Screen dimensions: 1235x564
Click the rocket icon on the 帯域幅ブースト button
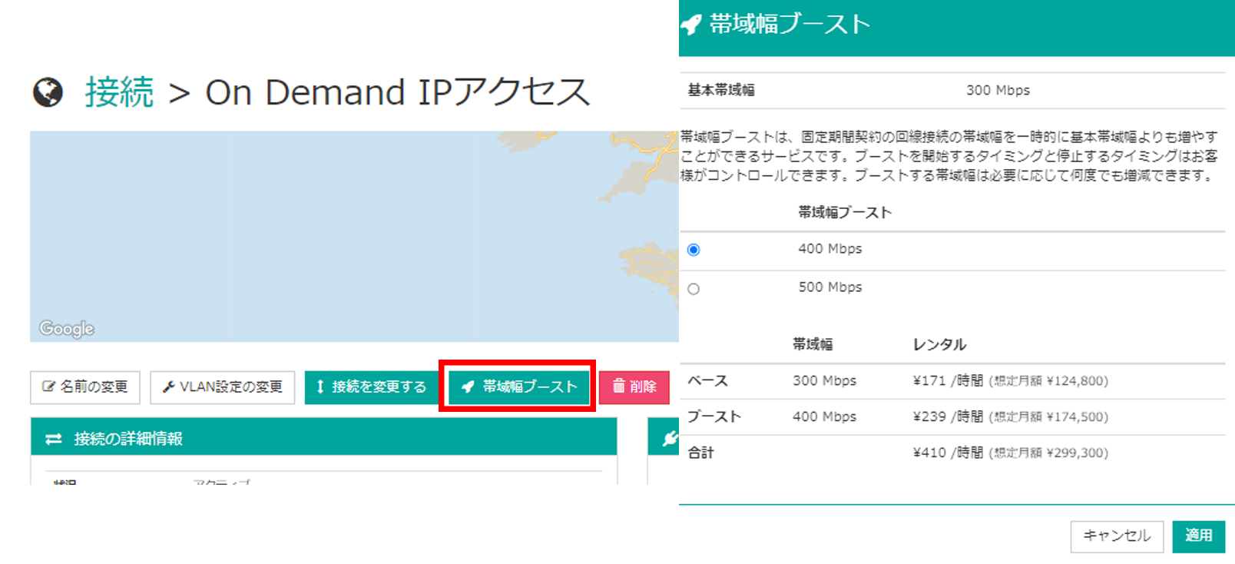click(x=468, y=387)
